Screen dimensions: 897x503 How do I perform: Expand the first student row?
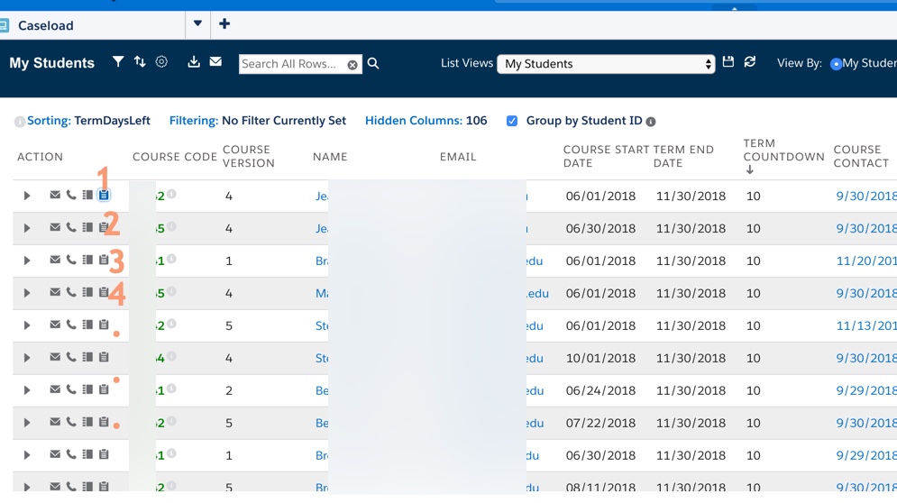coord(27,196)
